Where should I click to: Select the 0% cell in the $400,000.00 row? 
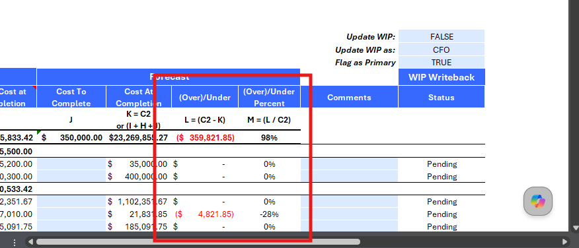[269, 177]
